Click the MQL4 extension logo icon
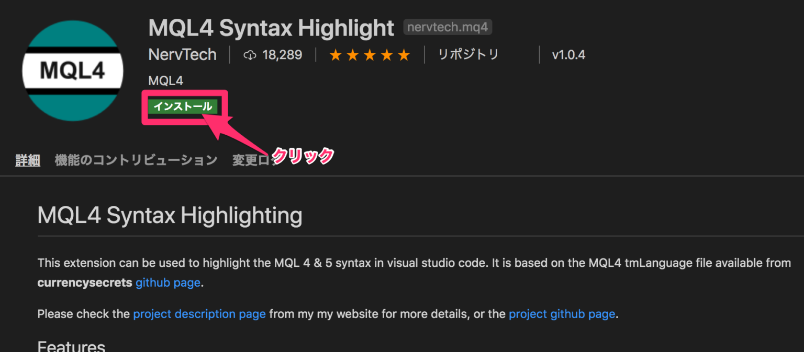Screen dimensions: 804x352 click(x=73, y=71)
